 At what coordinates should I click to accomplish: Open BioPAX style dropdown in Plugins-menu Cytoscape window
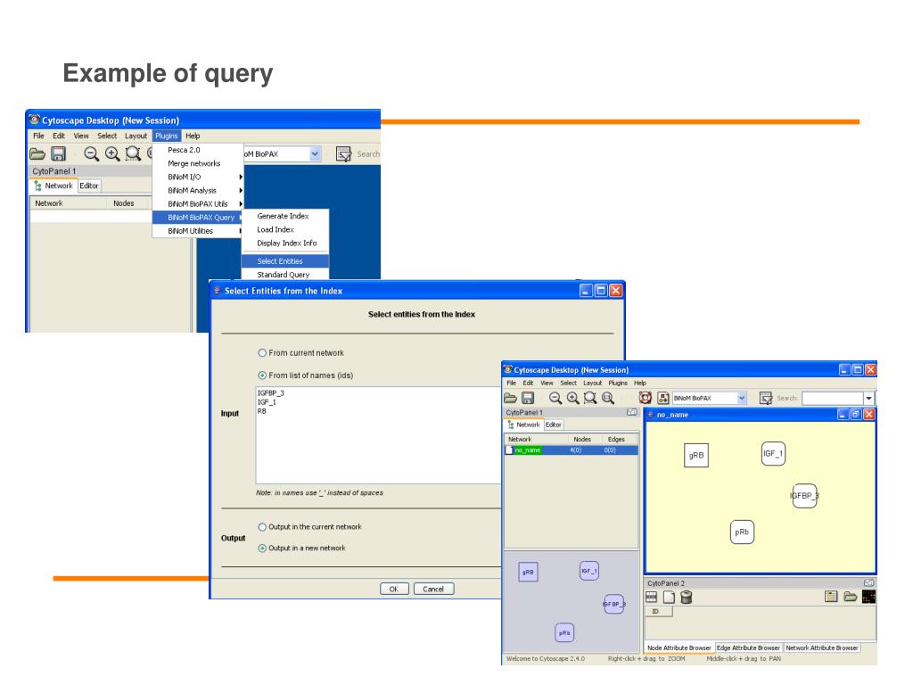tap(315, 154)
